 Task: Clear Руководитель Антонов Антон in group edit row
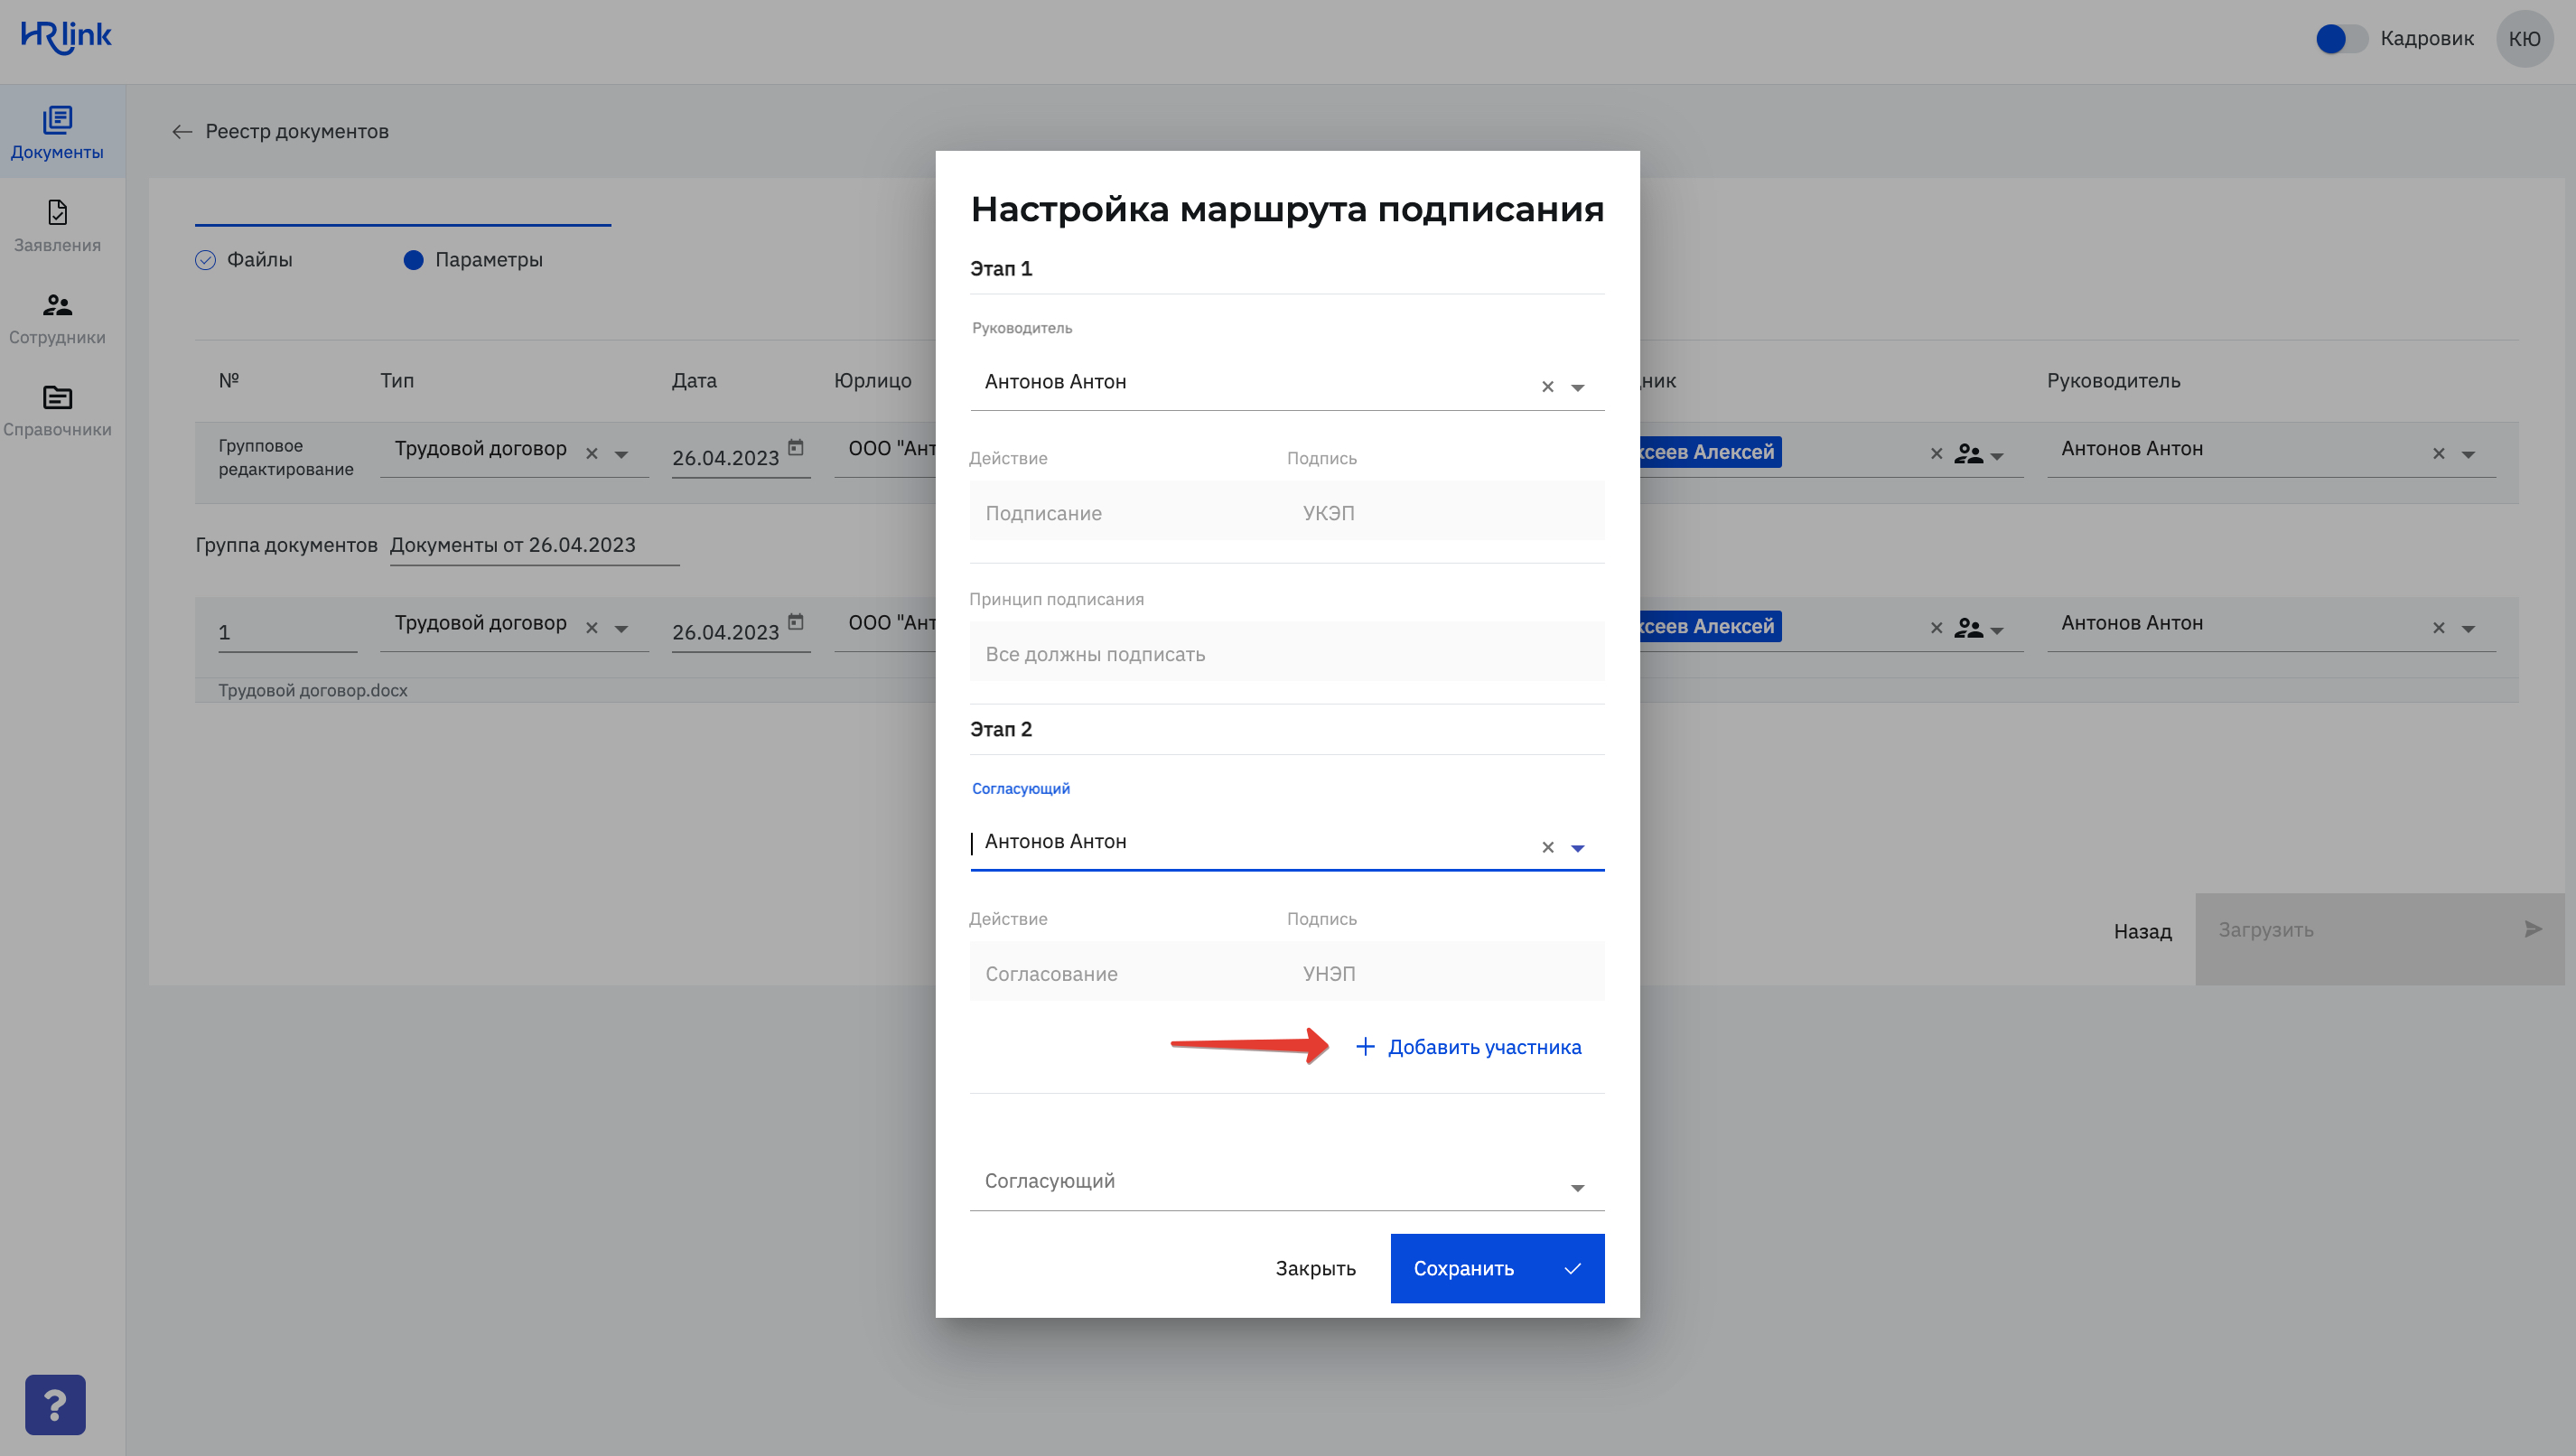pos(2438,454)
